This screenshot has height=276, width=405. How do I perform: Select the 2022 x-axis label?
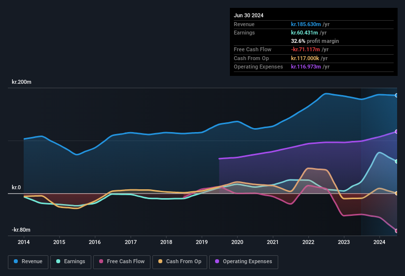point(308,242)
